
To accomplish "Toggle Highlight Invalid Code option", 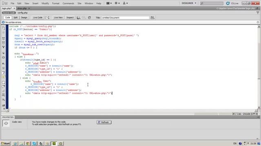I will point(4,68).
